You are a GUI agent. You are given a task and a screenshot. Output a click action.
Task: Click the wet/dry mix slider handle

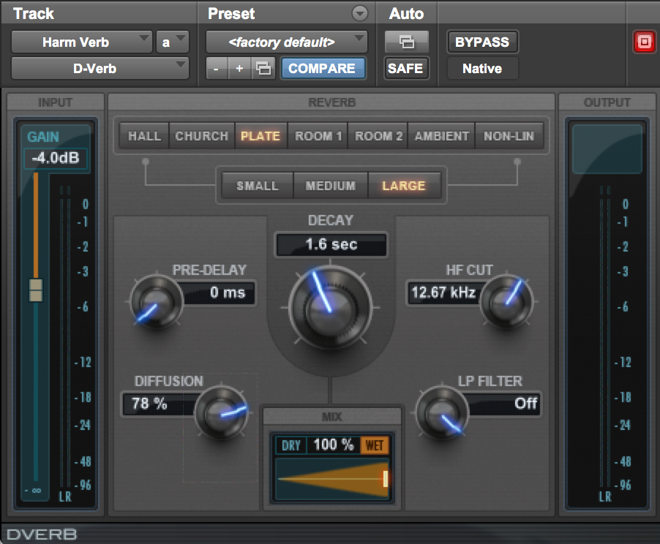pyautogui.click(x=386, y=479)
